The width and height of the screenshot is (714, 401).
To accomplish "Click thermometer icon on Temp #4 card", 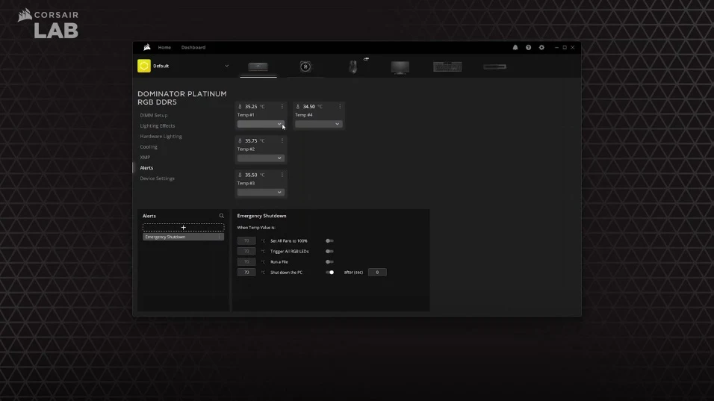I will (x=298, y=107).
